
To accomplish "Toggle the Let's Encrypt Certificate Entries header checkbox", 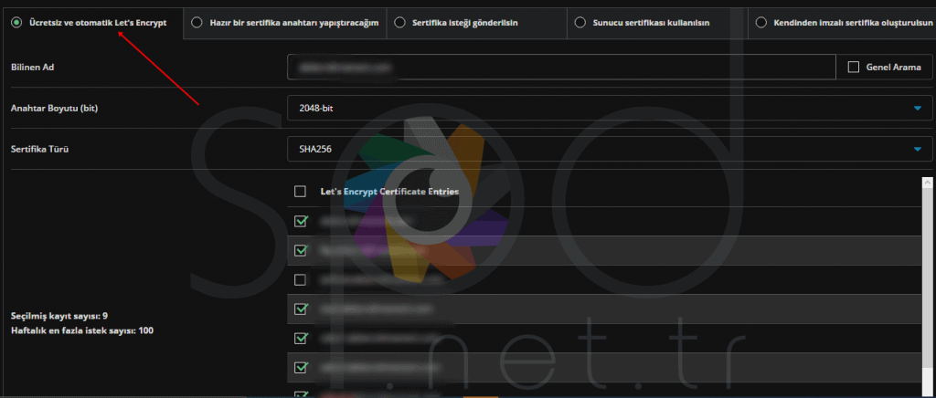I will [x=300, y=192].
